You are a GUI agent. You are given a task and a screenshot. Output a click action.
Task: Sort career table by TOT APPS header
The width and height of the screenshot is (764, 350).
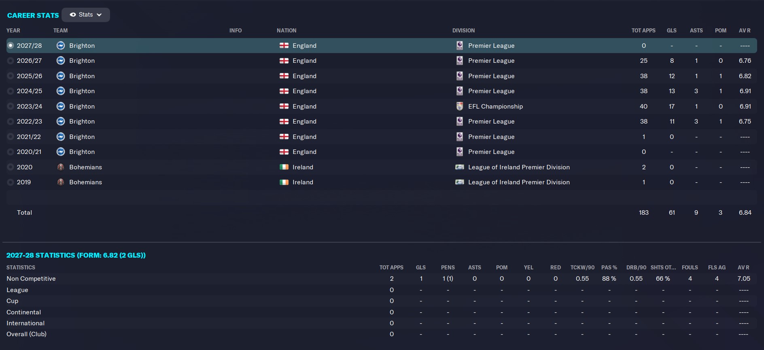(643, 30)
